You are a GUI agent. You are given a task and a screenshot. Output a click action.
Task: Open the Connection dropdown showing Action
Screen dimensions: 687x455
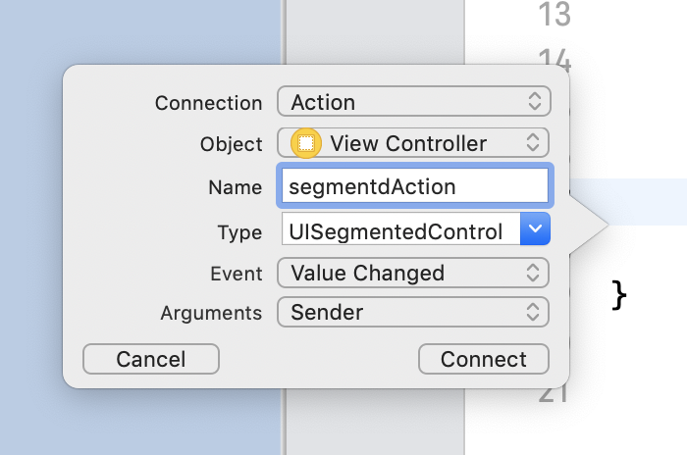pyautogui.click(x=413, y=102)
